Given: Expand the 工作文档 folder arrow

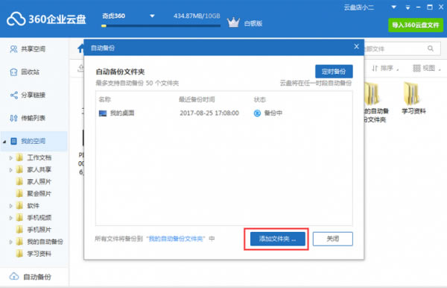Looking at the screenshot, I should pyautogui.click(x=11, y=157).
